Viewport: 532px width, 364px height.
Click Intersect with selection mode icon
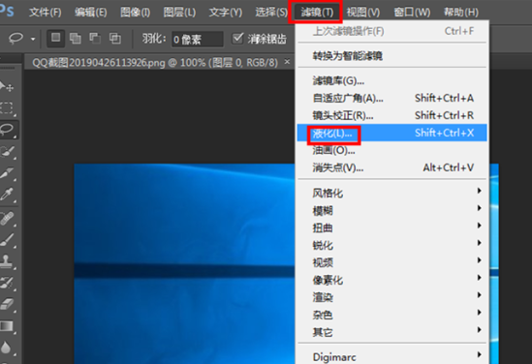tap(115, 39)
